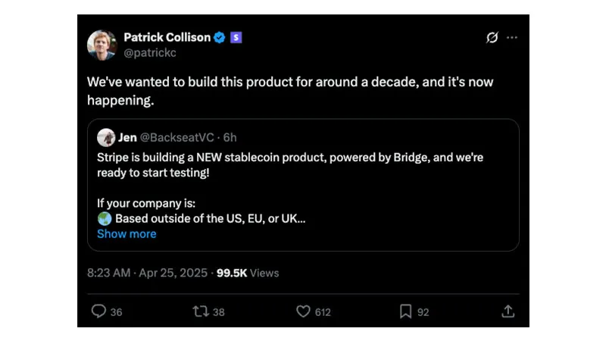Click the share upload arrow icon

tap(508, 311)
